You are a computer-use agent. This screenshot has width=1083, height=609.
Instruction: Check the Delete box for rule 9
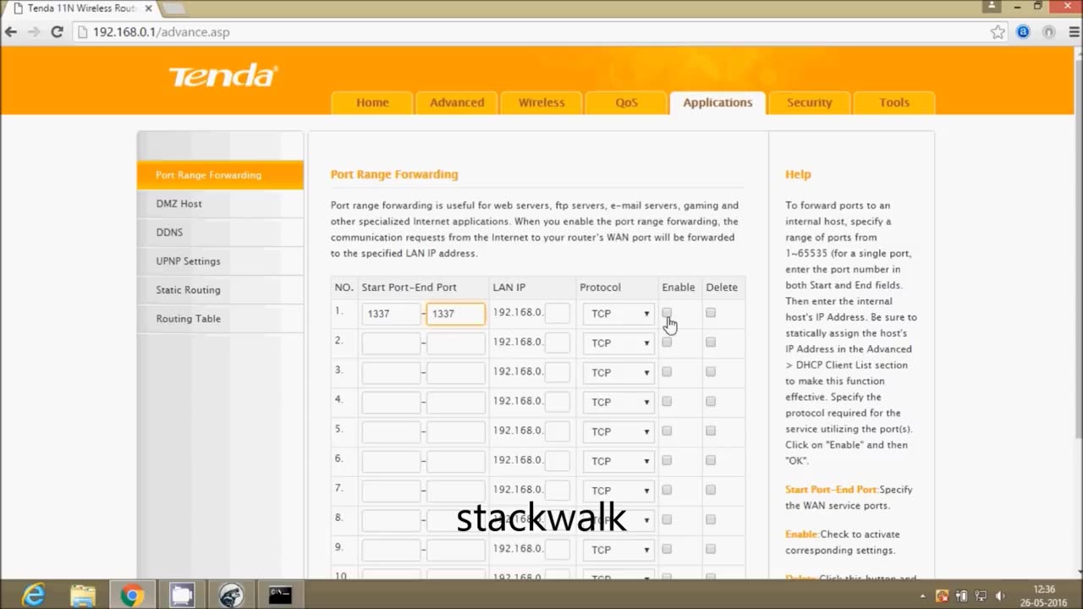(711, 549)
